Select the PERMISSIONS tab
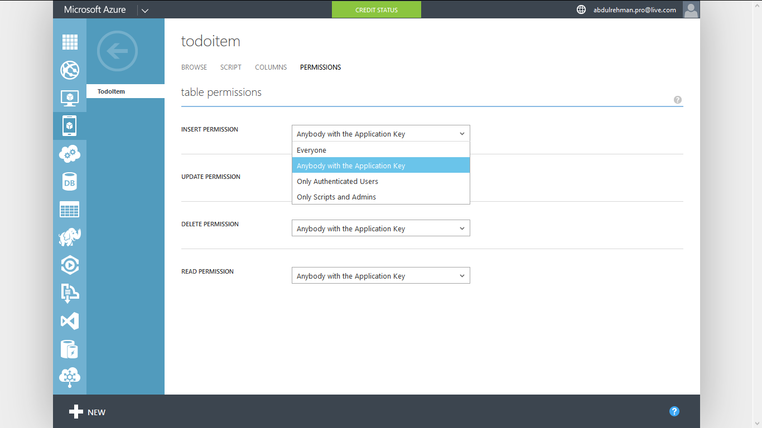Screen dimensions: 762x428 (321, 67)
